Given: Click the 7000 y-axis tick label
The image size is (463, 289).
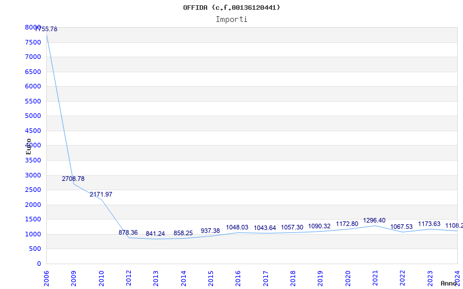Looking at the screenshot, I should pyautogui.click(x=33, y=57).
